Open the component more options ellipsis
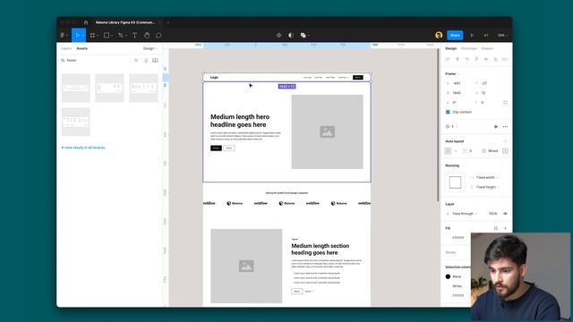Image resolution: width=573 pixels, height=322 pixels. tap(505, 127)
